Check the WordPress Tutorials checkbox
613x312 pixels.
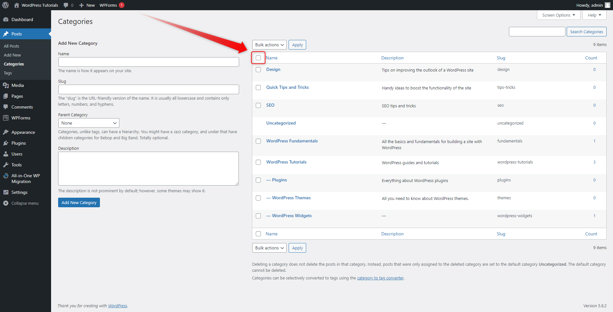coord(258,162)
